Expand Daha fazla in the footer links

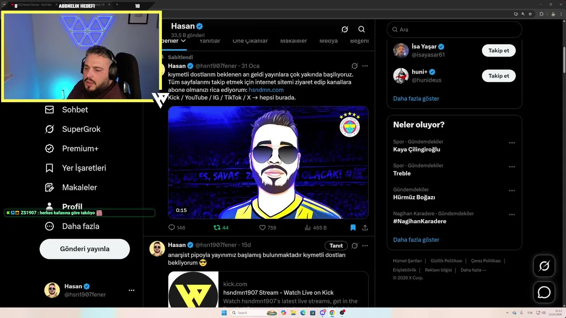(473, 270)
